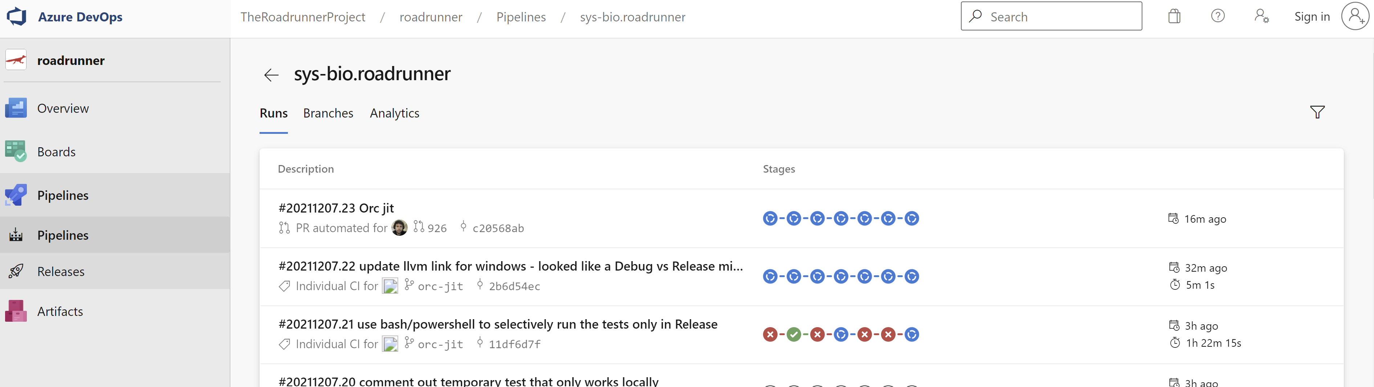Click the Pipelines rocket hub icon

(16, 195)
